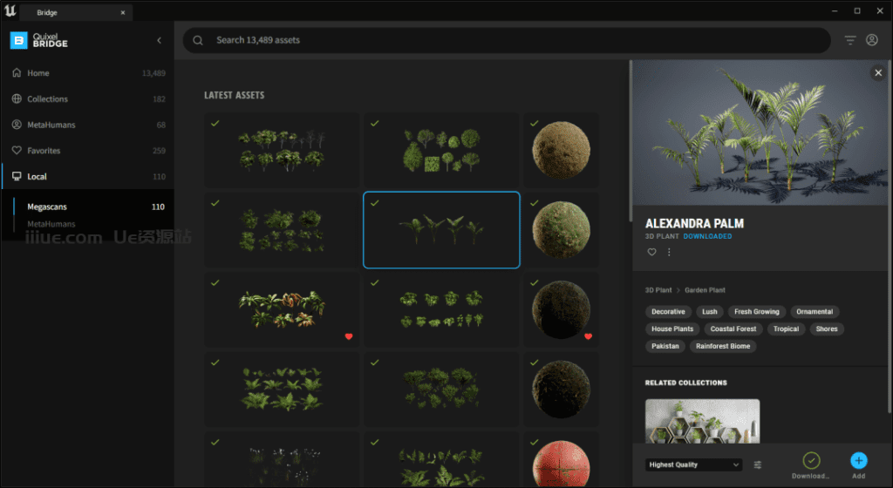The image size is (893, 488).
Task: Click the Tropical tag
Action: pyautogui.click(x=786, y=329)
